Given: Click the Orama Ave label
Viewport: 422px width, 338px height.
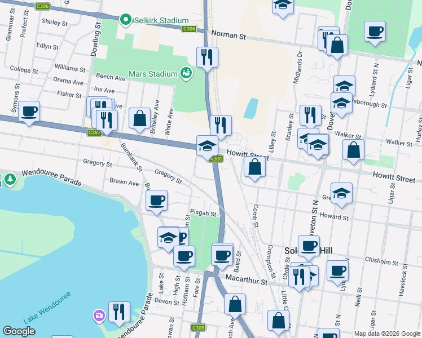Looking at the screenshot, I should pos(68,81).
